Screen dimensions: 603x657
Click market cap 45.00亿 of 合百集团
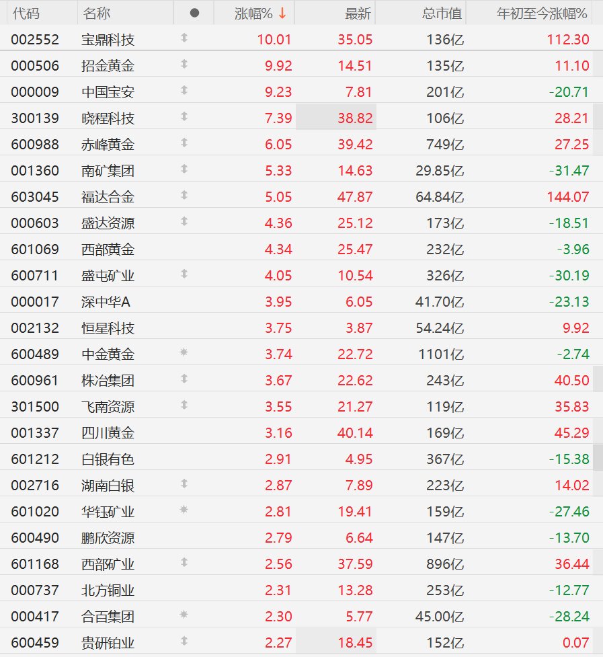tap(440, 617)
